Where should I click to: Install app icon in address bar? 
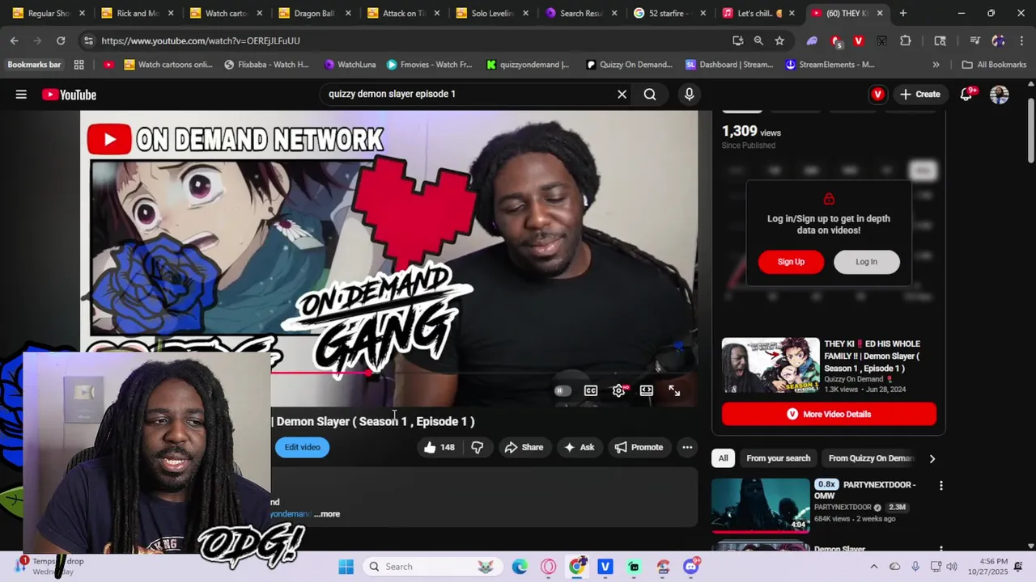click(x=738, y=40)
